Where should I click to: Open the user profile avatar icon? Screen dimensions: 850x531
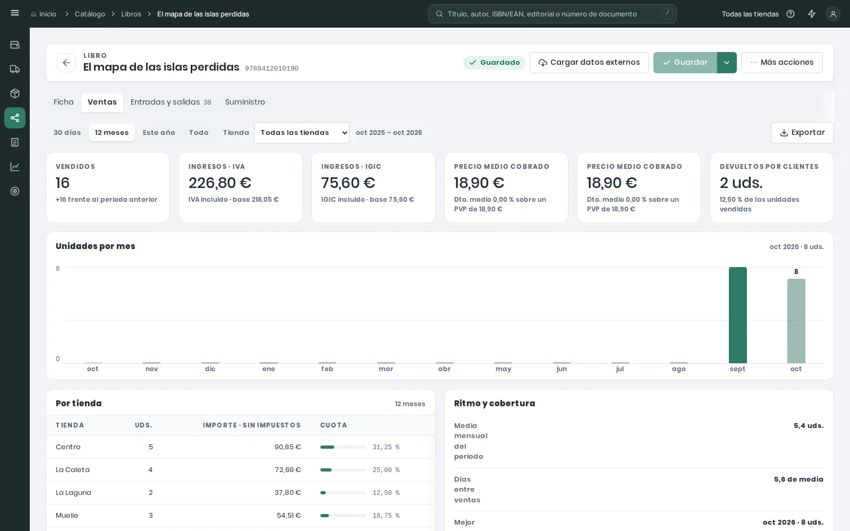(833, 14)
